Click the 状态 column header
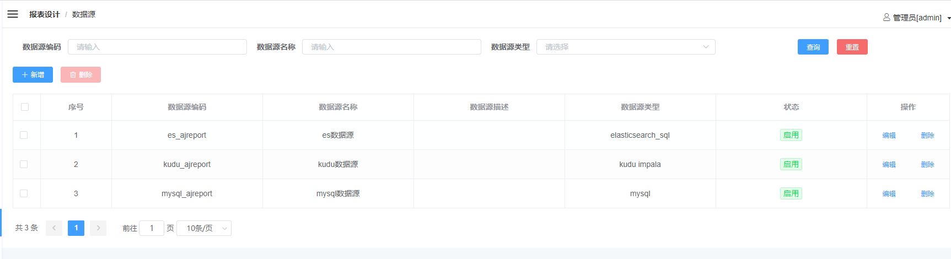The width and height of the screenshot is (951, 259). tap(791, 107)
